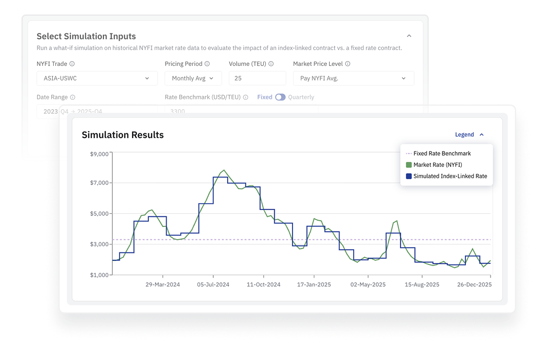Click the Date Range input field
537x346 pixels.
pos(97,111)
